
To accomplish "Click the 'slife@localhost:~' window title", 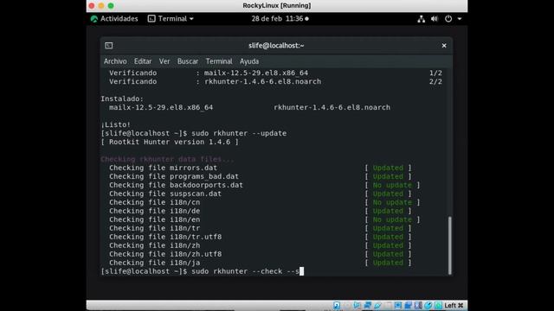I will pyautogui.click(x=276, y=46).
